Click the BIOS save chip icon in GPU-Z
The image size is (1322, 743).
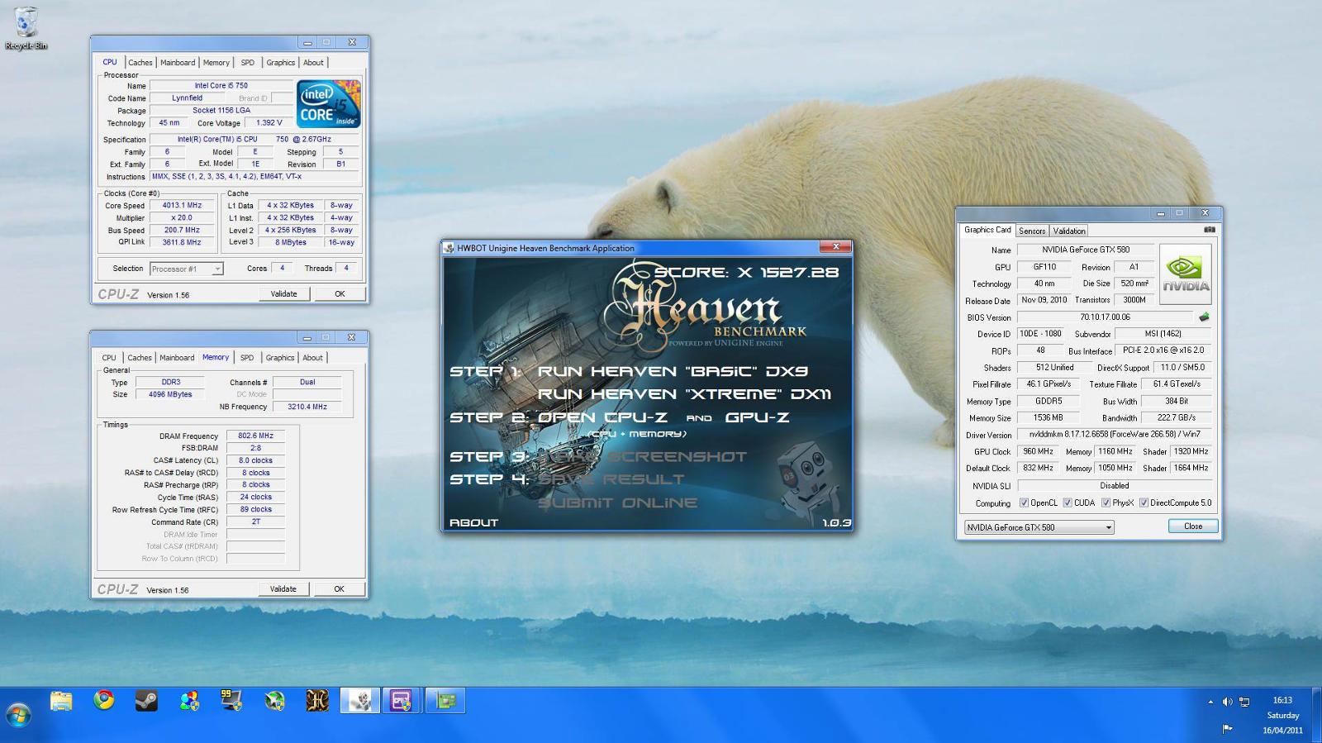1204,317
